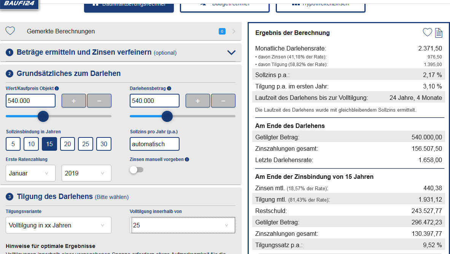This screenshot has height=254, width=450.
Task: Open the Januar month dropdown
Action: point(30,173)
